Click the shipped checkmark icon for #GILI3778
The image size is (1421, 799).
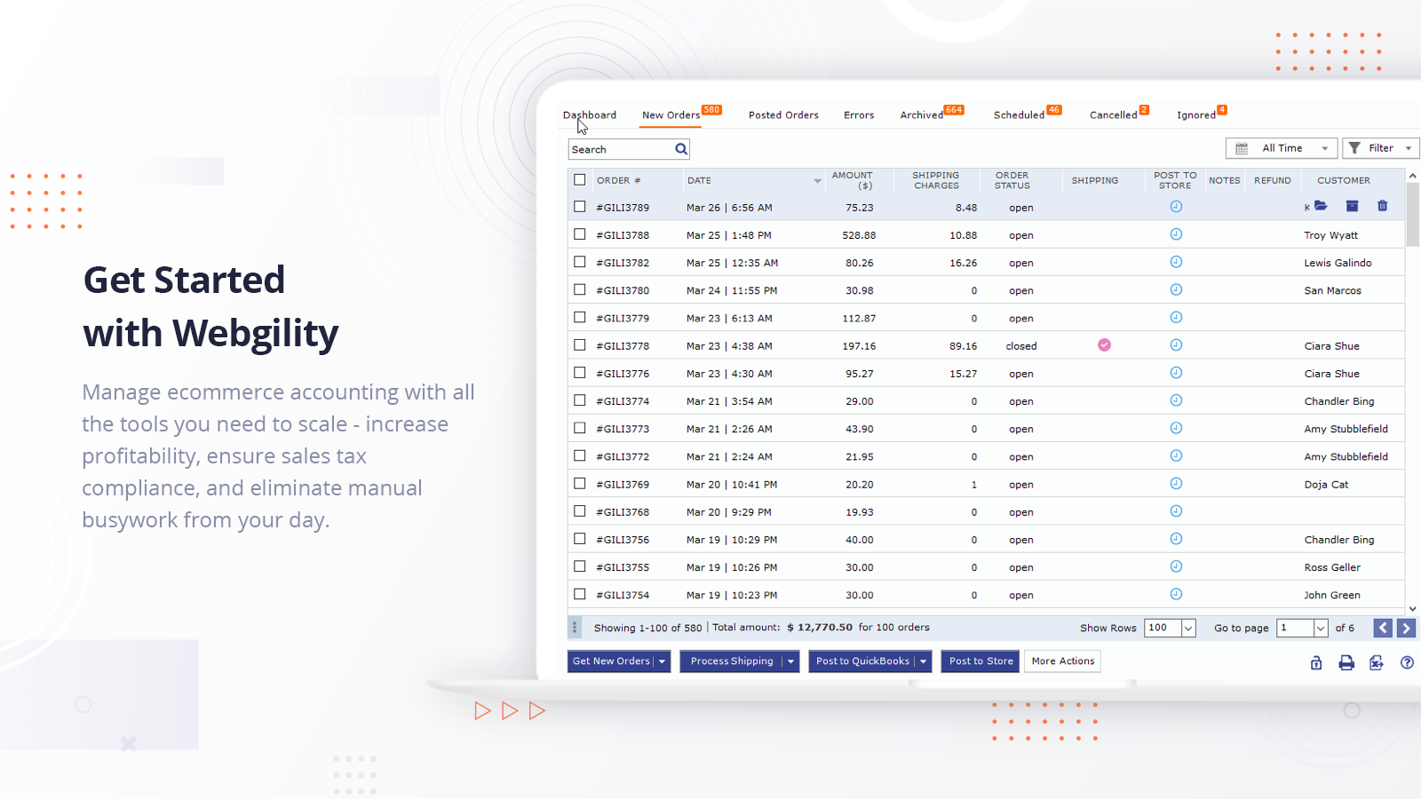click(x=1104, y=345)
